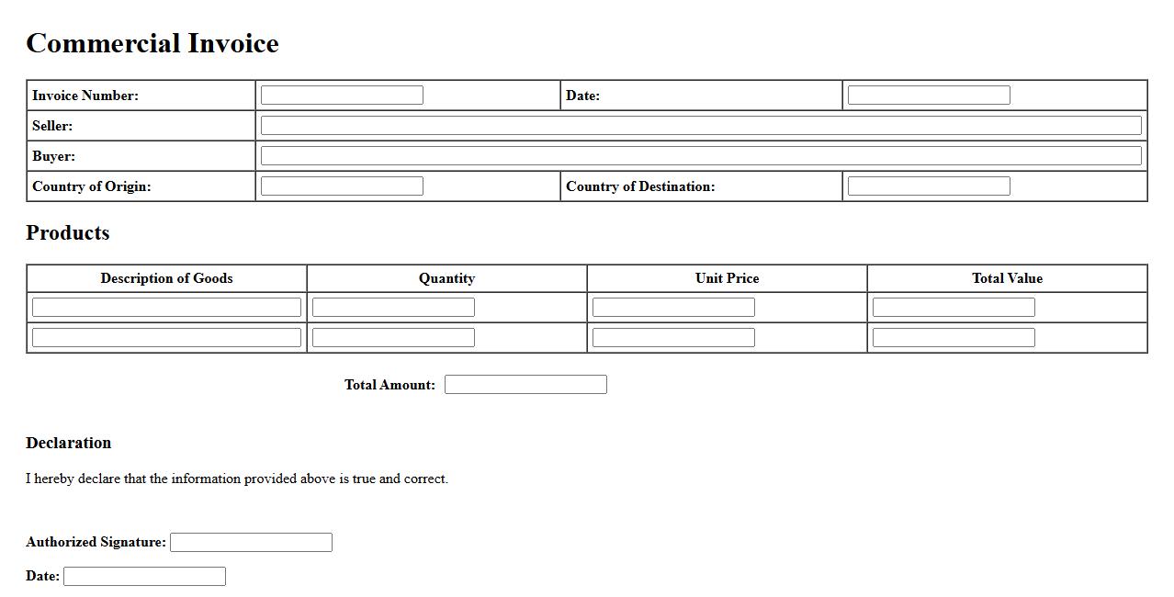Focus first row Quantity field

[x=393, y=308]
